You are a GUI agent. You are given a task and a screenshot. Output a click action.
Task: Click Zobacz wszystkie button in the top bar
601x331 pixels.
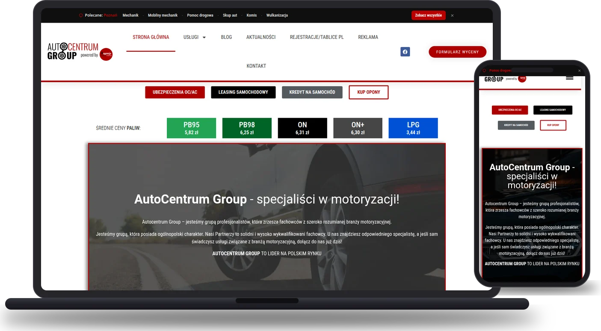(x=429, y=15)
